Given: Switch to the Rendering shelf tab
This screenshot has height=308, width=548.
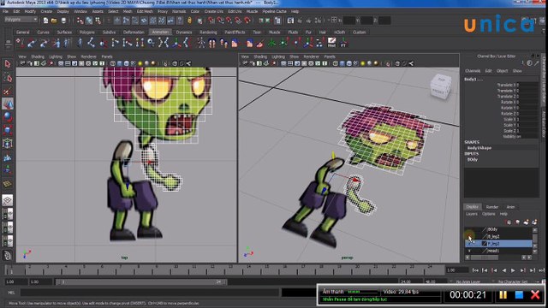Looking at the screenshot, I should (208, 33).
